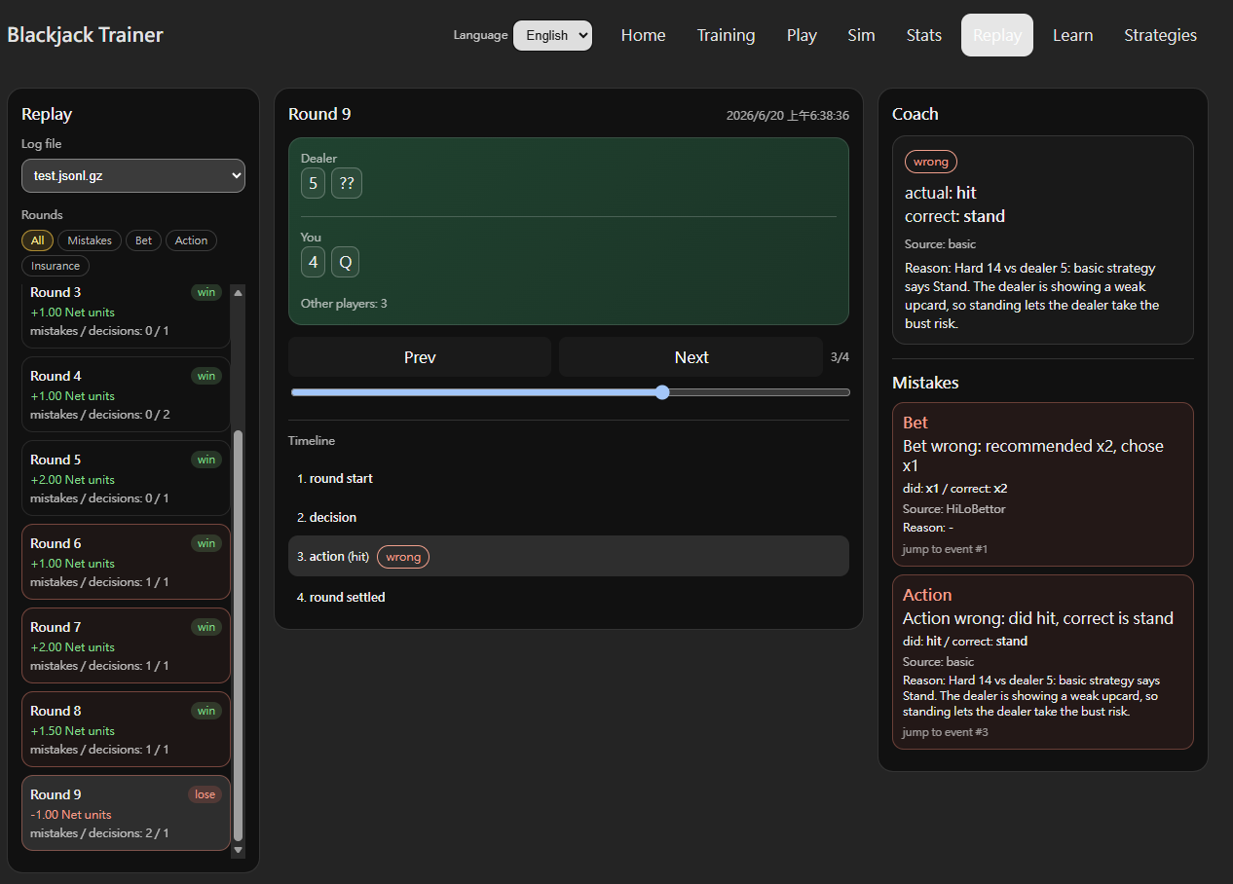This screenshot has width=1233, height=884.
Task: Click the 3/4 event counter
Action: click(840, 357)
